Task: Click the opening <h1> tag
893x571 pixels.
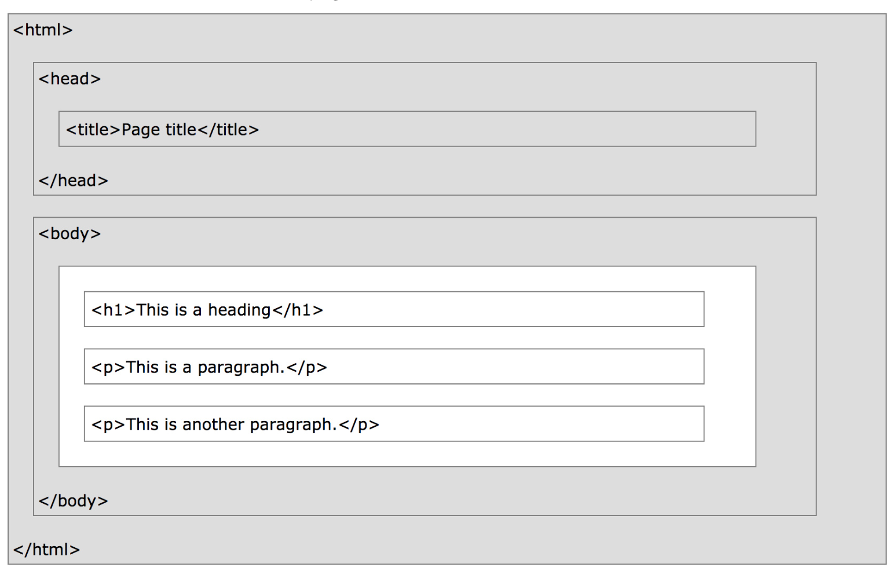Action: pyautogui.click(x=114, y=310)
